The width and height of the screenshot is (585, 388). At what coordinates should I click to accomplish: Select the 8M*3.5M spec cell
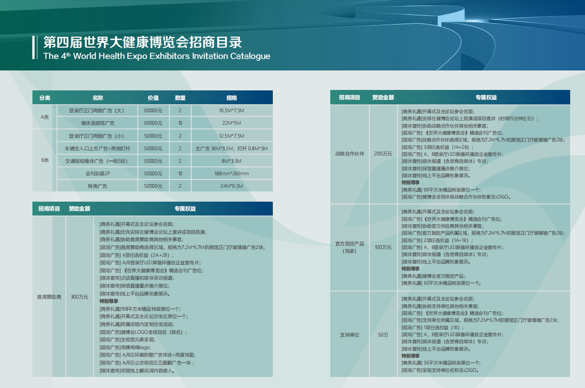click(x=232, y=161)
